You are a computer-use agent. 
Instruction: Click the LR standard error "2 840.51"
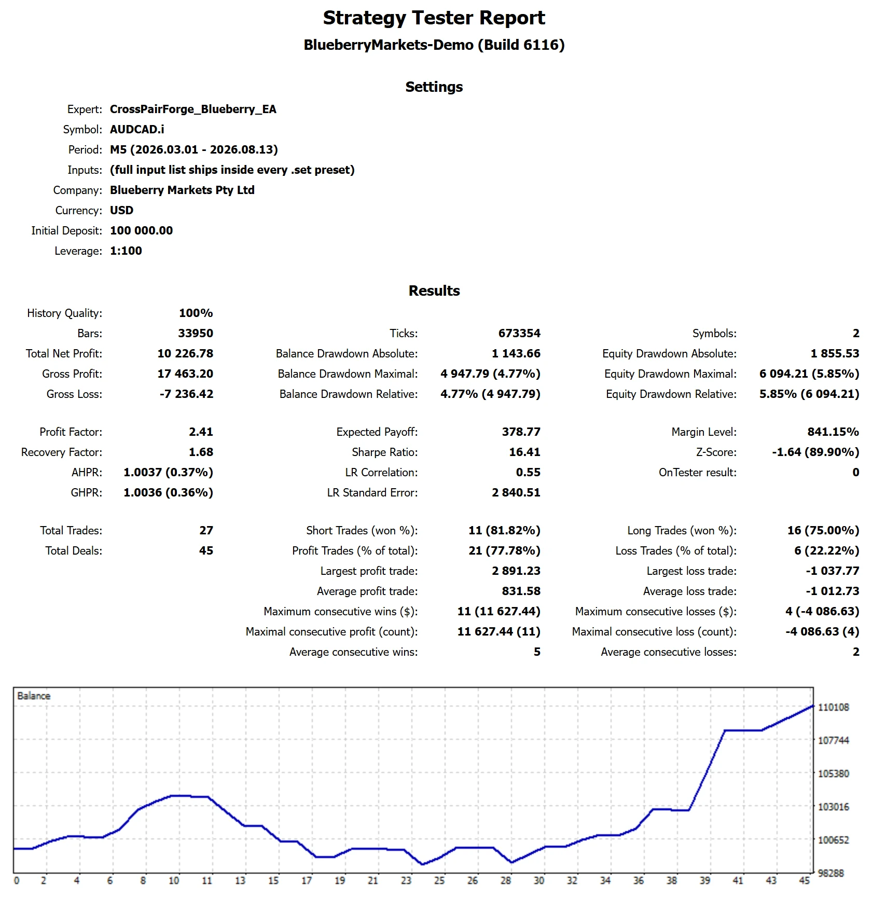pos(516,493)
